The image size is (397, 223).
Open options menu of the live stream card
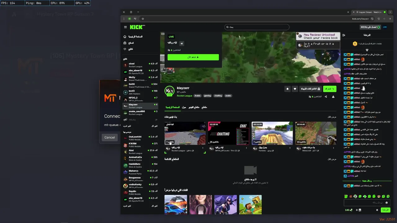click(x=203, y=148)
